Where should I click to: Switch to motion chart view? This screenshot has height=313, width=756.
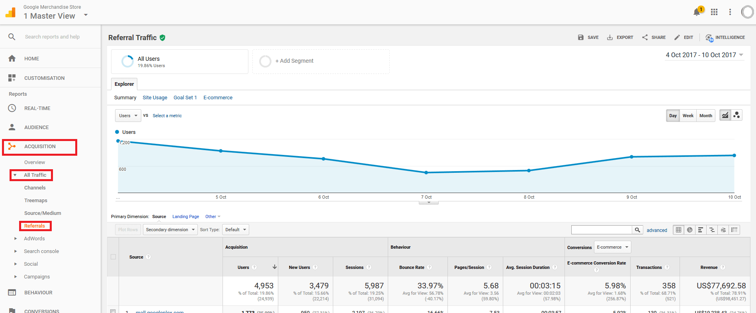(x=736, y=115)
